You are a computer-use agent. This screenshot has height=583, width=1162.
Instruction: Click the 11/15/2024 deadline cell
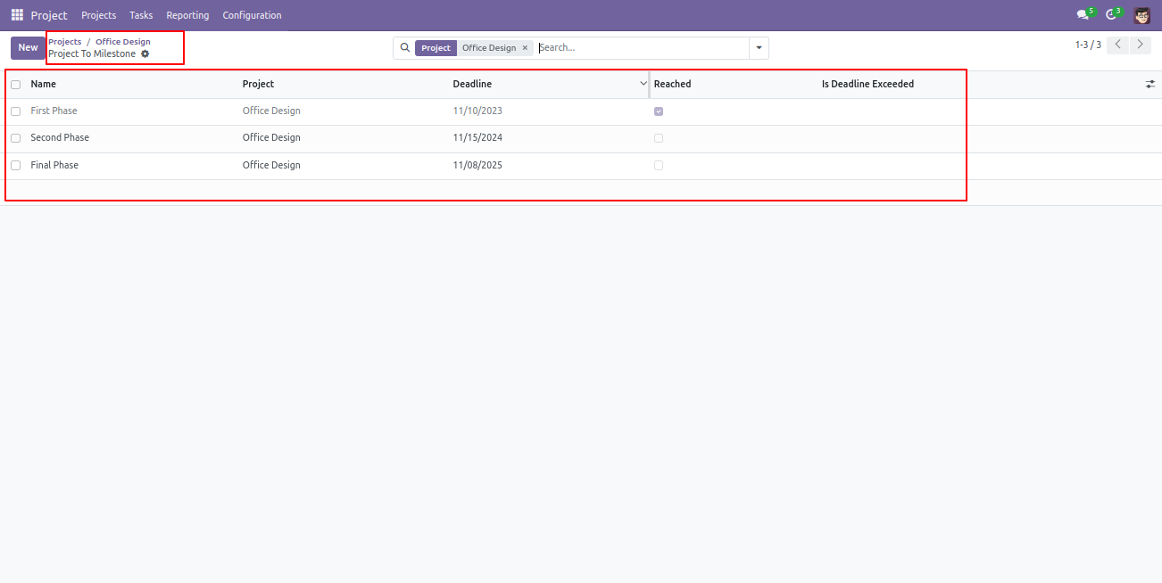tap(477, 138)
